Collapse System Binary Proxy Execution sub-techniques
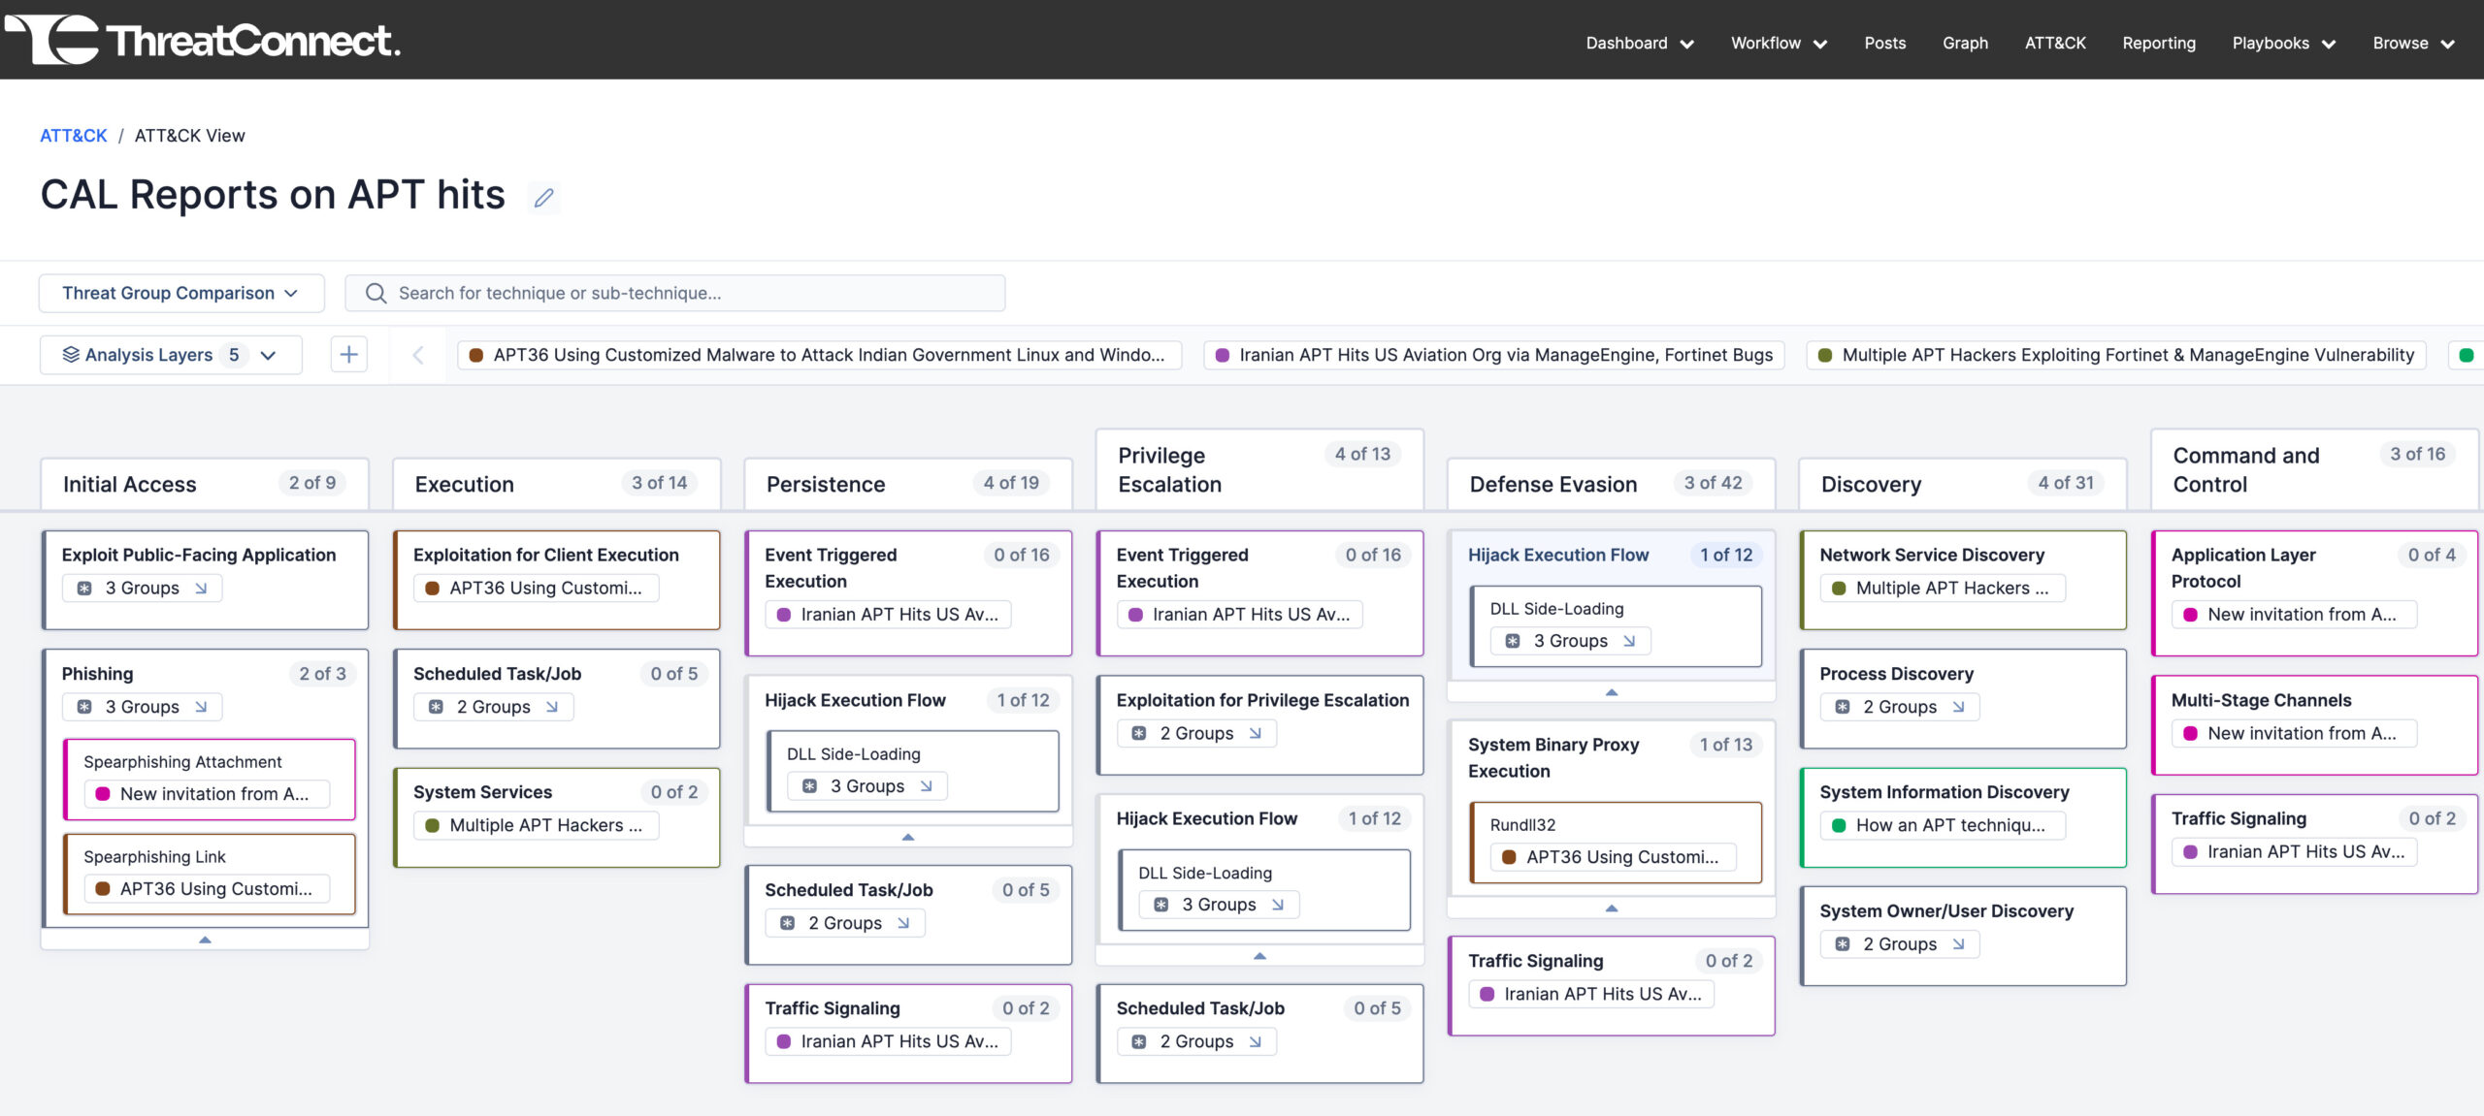 point(1612,909)
